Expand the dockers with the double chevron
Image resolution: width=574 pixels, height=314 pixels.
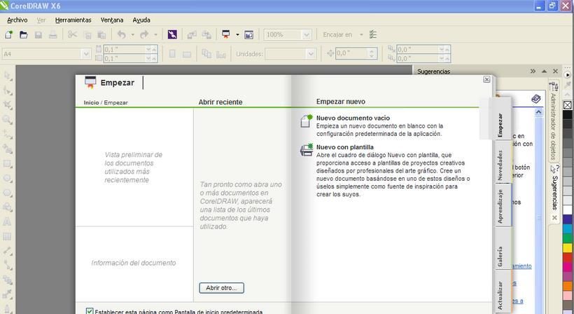tap(533, 71)
